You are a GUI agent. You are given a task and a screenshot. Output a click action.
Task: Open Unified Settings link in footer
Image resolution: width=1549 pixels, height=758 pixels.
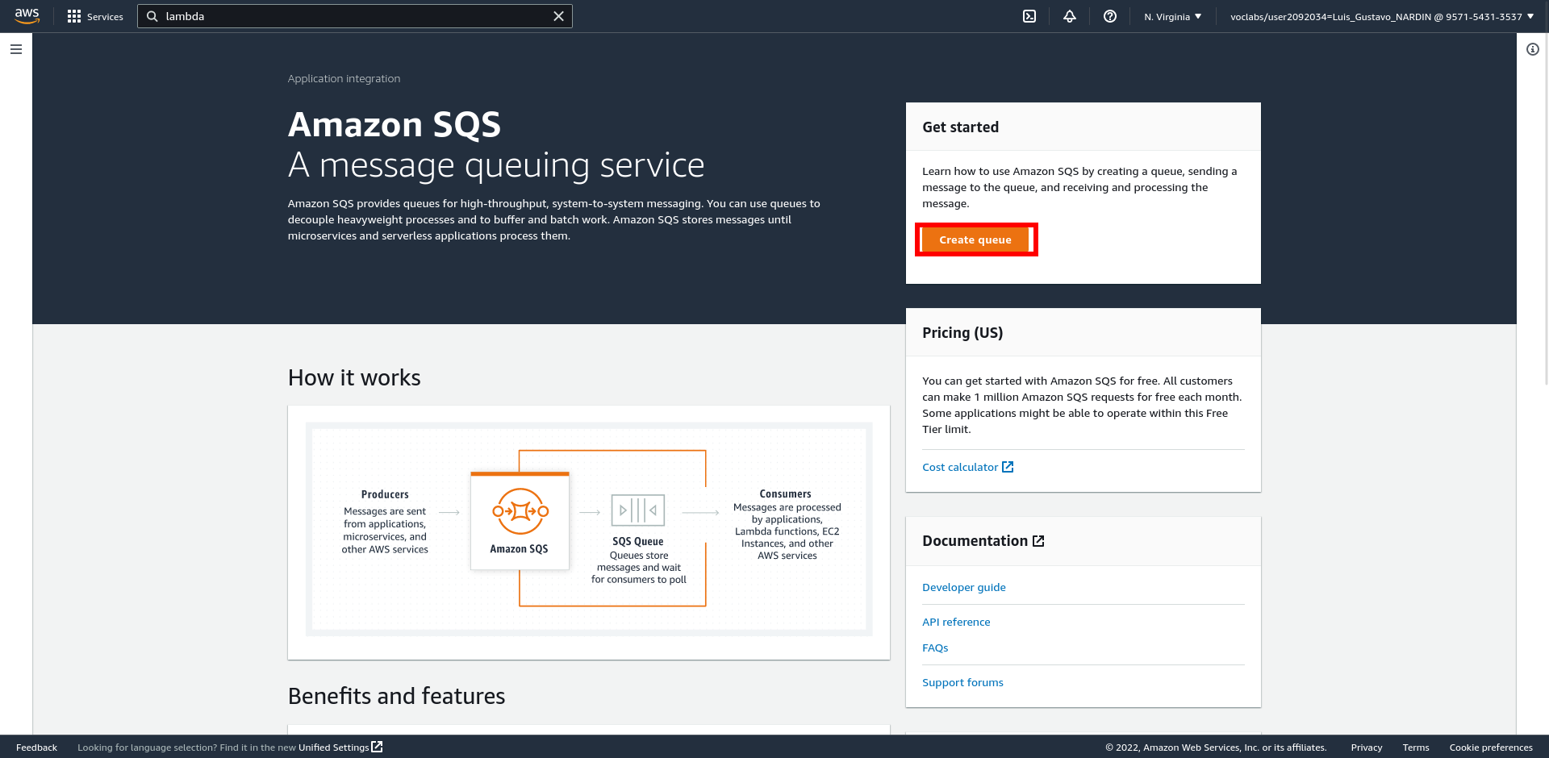[340, 748]
